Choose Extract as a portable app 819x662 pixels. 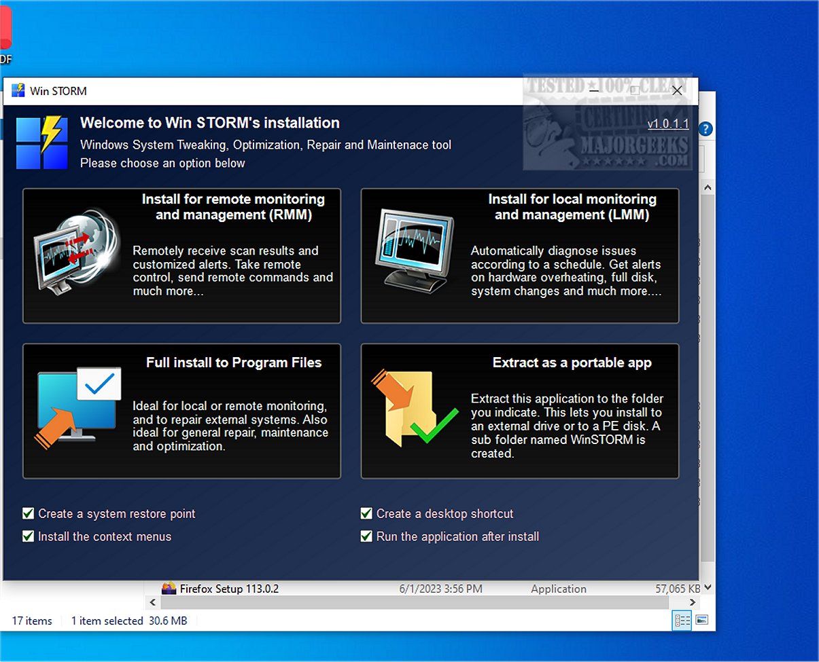(520, 411)
